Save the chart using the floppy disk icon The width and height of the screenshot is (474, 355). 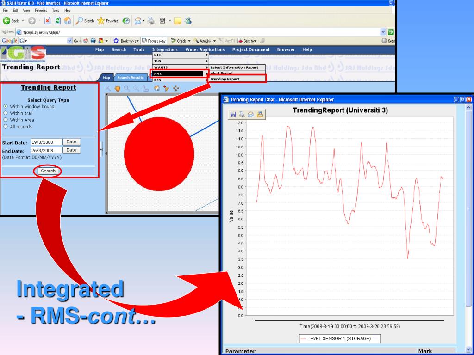point(233,115)
